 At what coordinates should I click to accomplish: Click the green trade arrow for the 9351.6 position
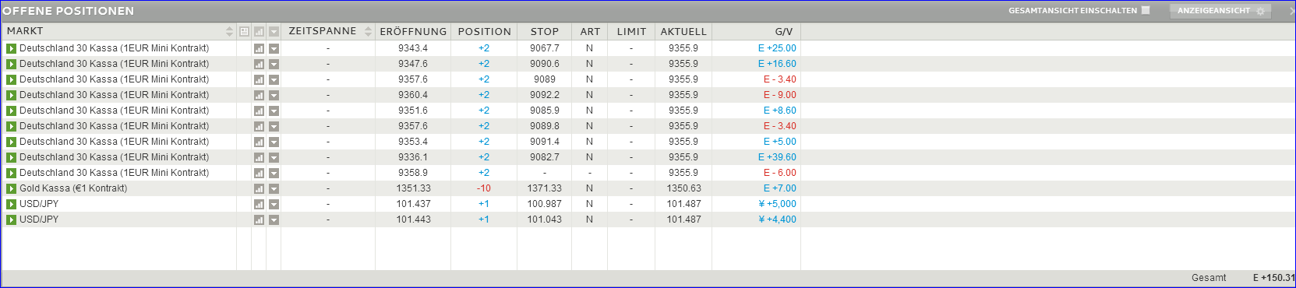[x=11, y=111]
